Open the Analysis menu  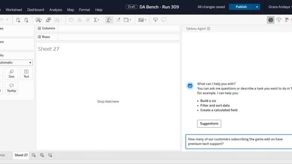(x=56, y=10)
